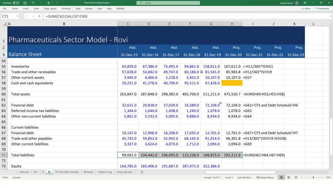This screenshot has width=333, height=187.
Task: Click the previous sheet navigation arrow
Action: click(5, 172)
